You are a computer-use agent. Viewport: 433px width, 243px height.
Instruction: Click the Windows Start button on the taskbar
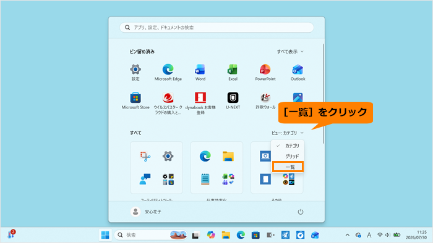tap(105, 235)
